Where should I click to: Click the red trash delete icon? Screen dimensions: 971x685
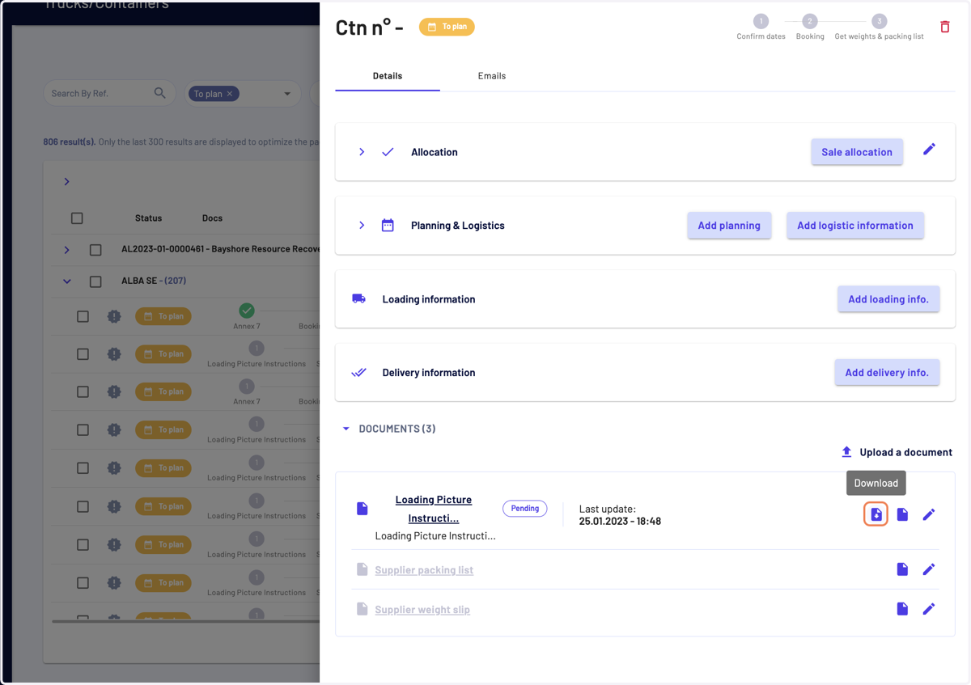pyautogui.click(x=944, y=27)
